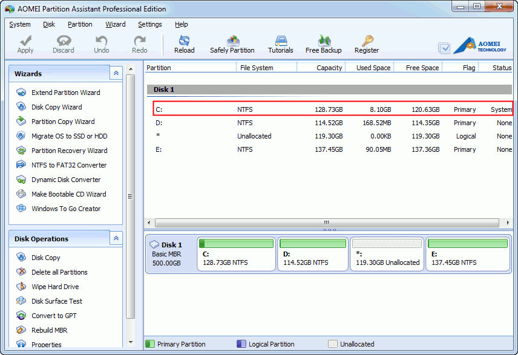The width and height of the screenshot is (518, 355).
Task: Click partition list horizontal scrollbar thumb
Action: [x=327, y=223]
